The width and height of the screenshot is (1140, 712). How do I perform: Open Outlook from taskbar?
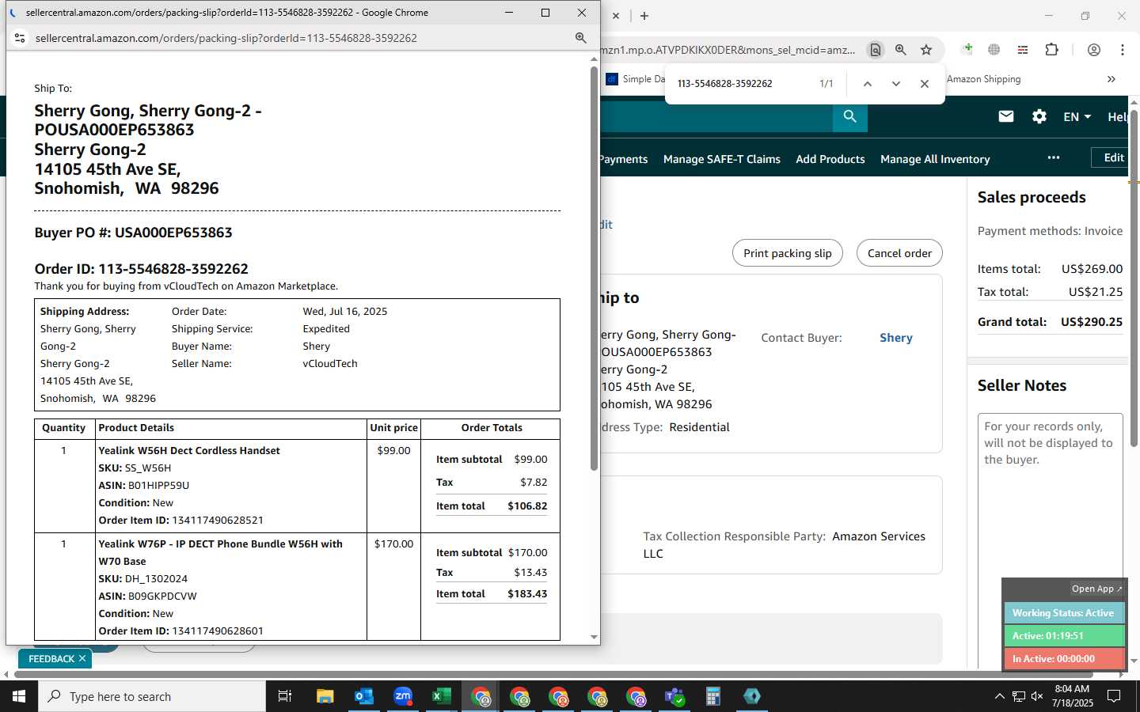point(364,696)
